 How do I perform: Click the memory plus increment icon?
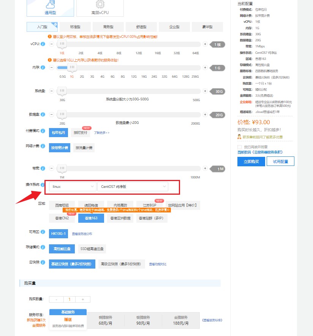[205, 68]
